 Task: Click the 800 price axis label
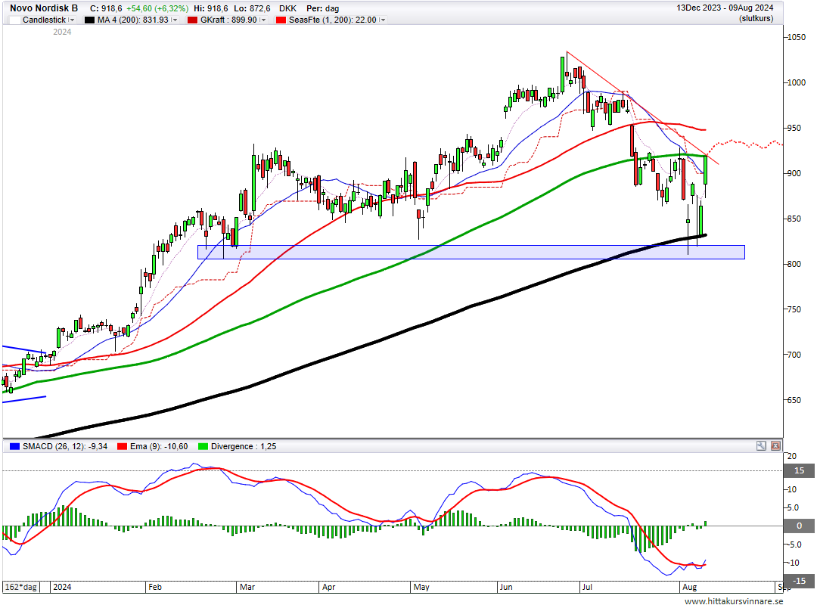794,264
